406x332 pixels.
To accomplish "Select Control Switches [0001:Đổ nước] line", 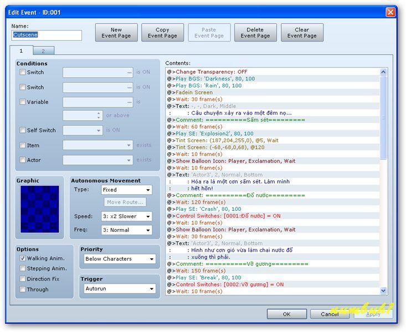I will pos(273,216).
